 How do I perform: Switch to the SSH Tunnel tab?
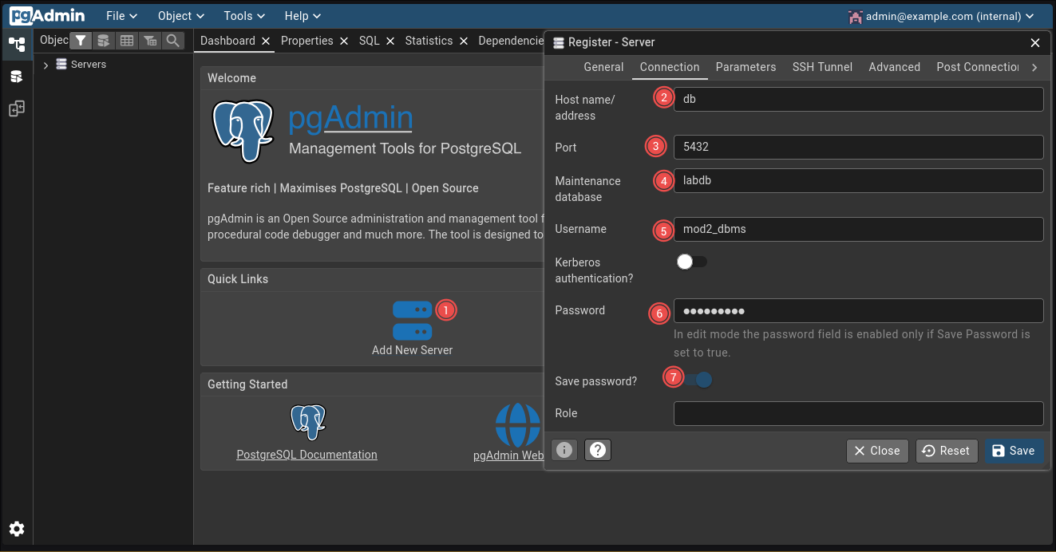coord(822,67)
